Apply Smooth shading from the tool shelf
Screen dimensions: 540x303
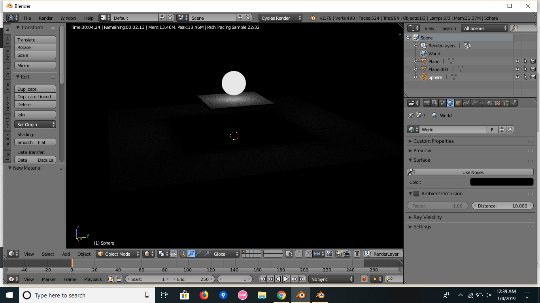(25, 142)
